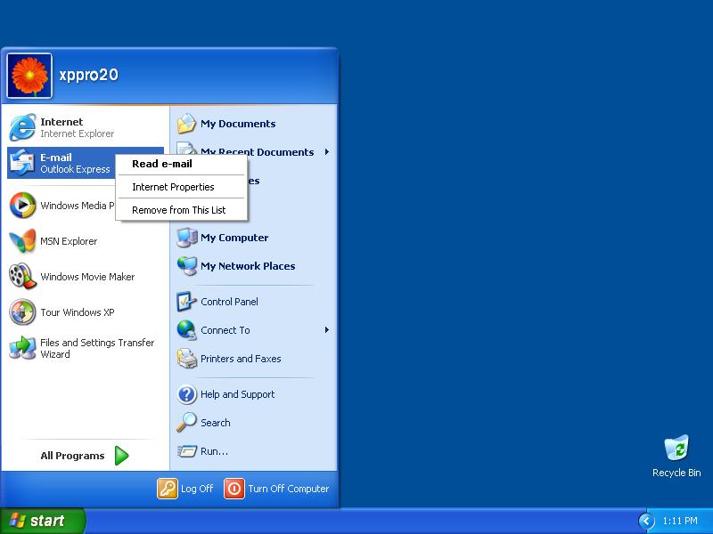Click the My Network Places label

[x=248, y=266]
